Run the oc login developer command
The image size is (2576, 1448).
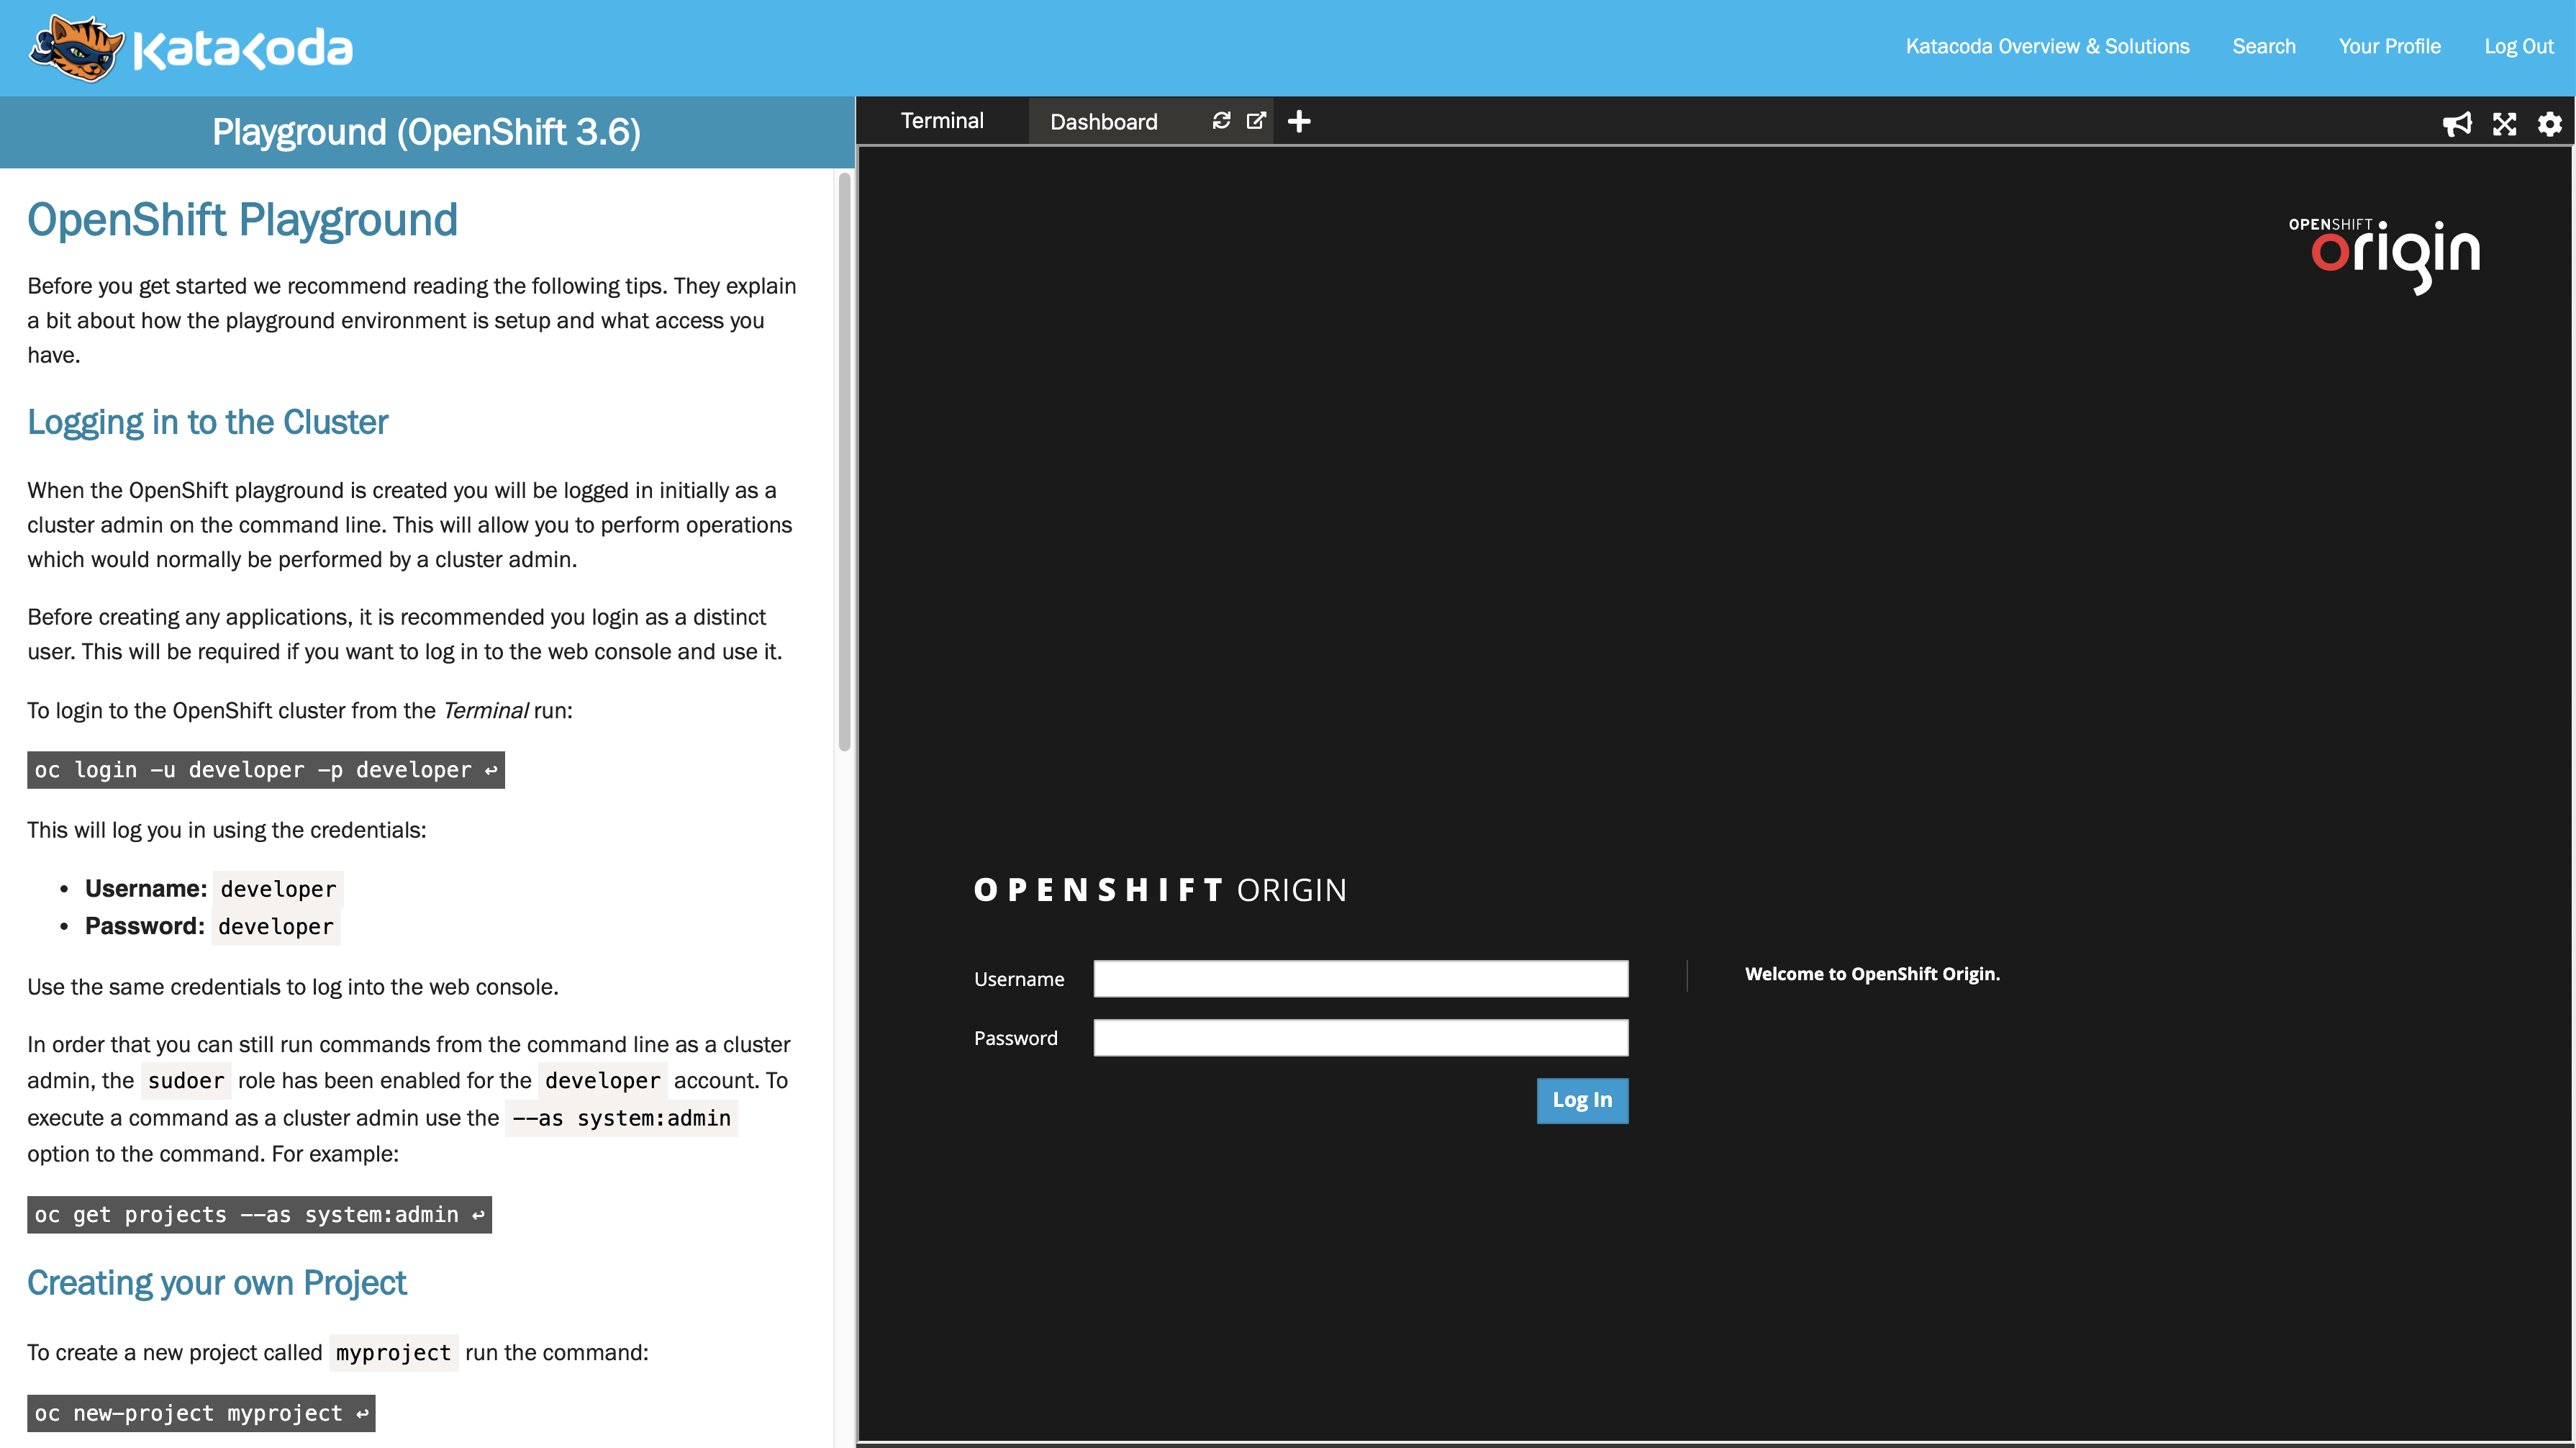point(265,770)
